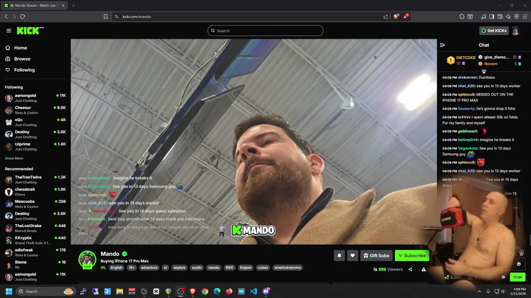Open the media music note control
531x298 pixels.
pyautogui.click(x=483, y=17)
